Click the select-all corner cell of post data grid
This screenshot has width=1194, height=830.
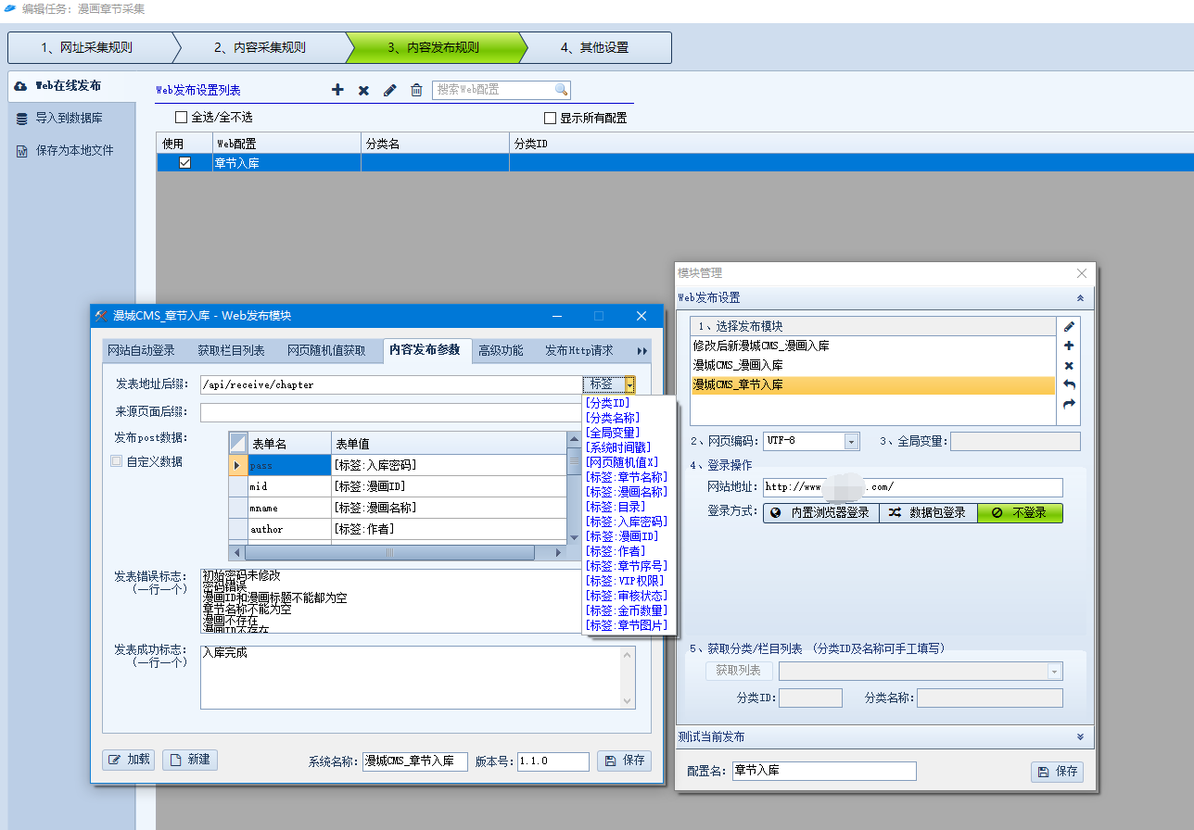(x=238, y=443)
